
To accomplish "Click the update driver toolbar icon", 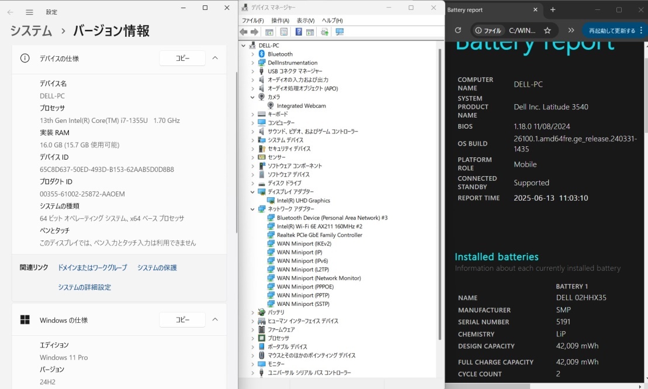I will pyautogui.click(x=325, y=32).
